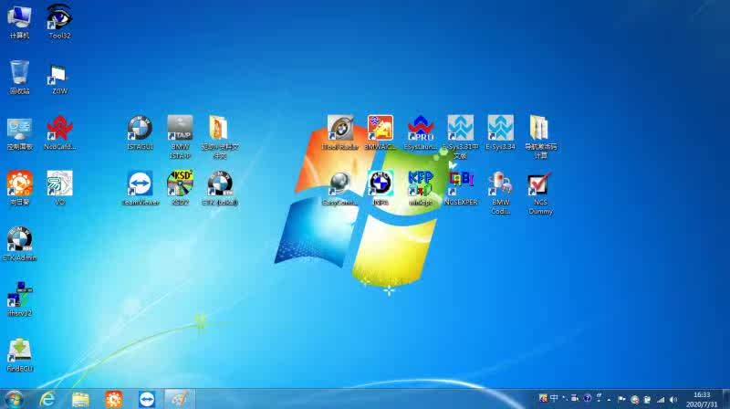Open the INPA BMW shortcut

pyautogui.click(x=381, y=188)
